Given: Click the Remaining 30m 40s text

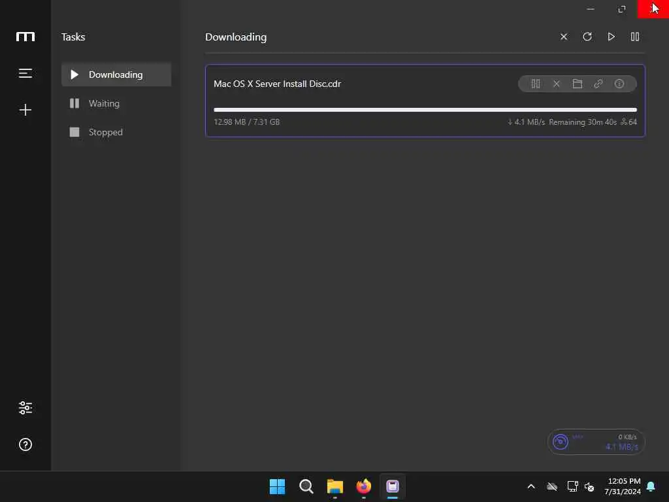Looking at the screenshot, I should tap(582, 122).
